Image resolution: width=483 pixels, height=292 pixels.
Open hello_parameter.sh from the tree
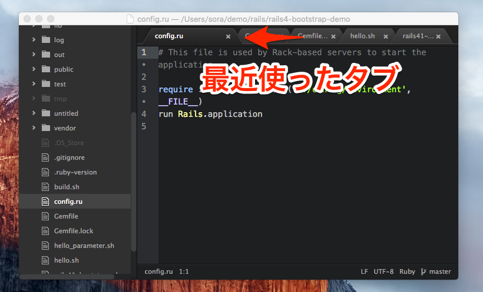point(84,246)
